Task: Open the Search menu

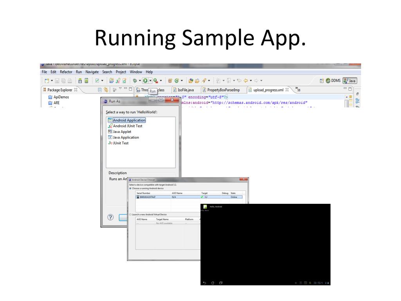Action: (x=107, y=72)
